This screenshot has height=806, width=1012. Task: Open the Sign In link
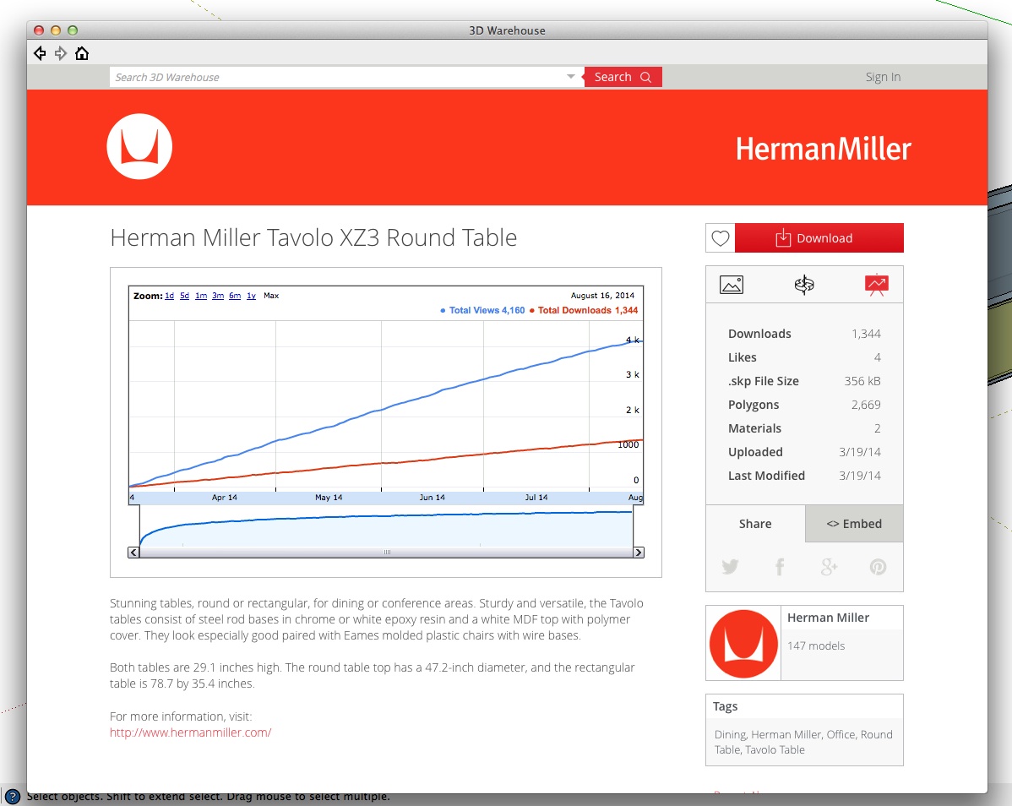[x=883, y=77]
